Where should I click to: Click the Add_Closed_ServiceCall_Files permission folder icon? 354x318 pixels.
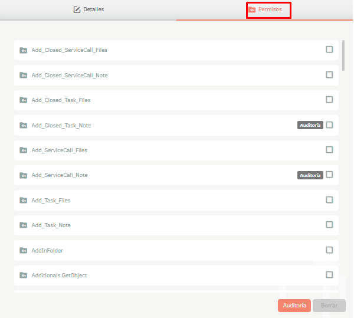pos(23,50)
